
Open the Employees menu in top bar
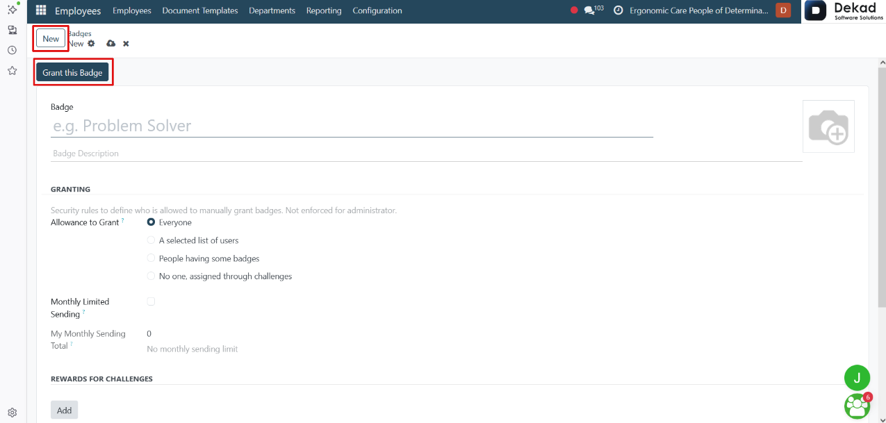[132, 10]
